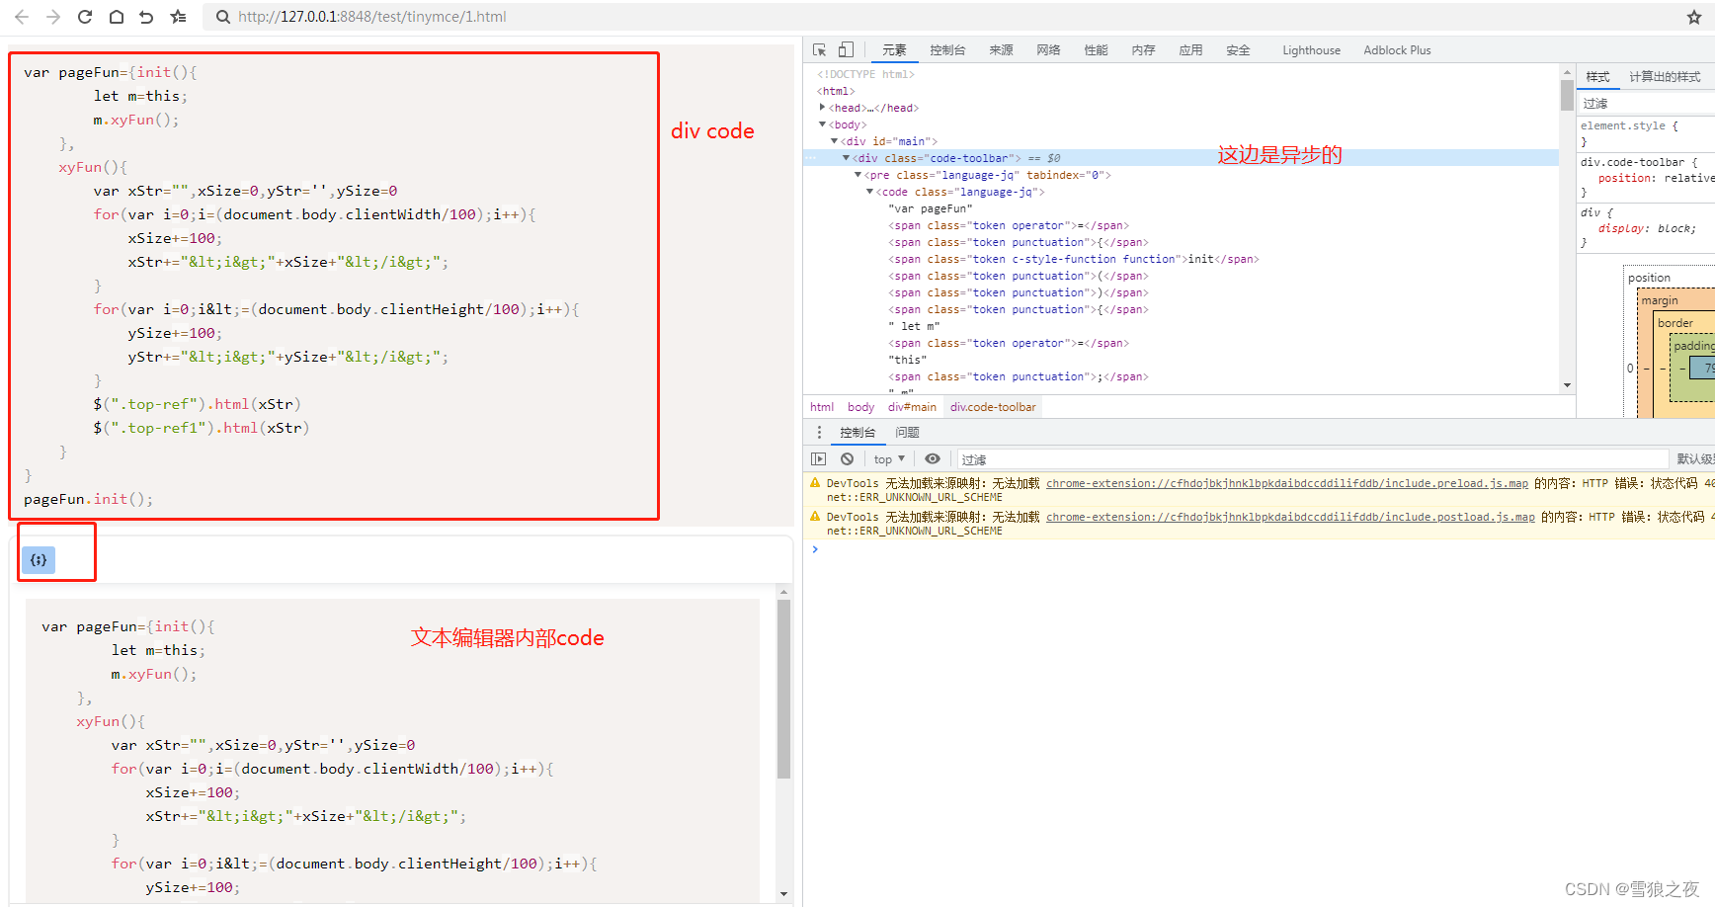Viewport: 1715px width, 907px height.
Task: Collapse the pre language-jq tree node
Action: point(857,174)
